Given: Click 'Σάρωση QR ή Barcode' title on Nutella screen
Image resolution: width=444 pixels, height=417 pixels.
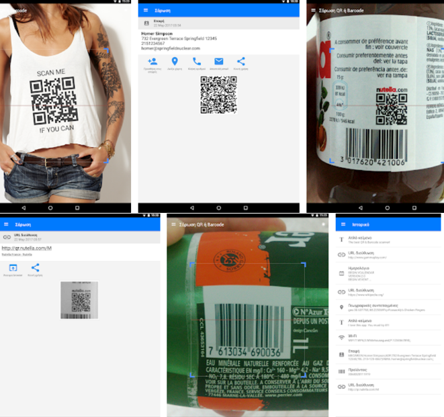Looking at the screenshot, I should pos(341,11).
